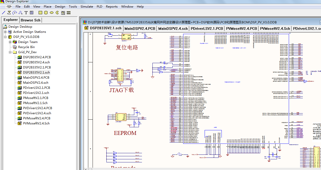Open PVMoseftV2.4.Sch in the tree
Viewport: 321px width, 170px height.
tap(36, 123)
